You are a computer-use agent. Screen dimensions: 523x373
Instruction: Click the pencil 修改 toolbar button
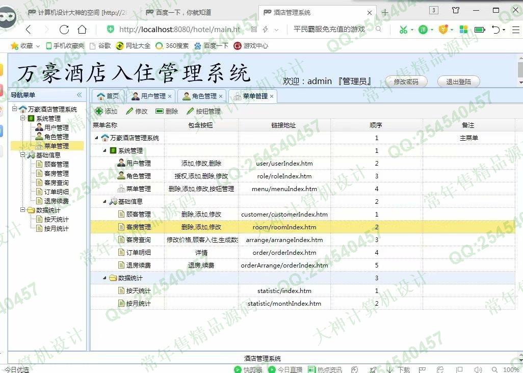click(x=137, y=111)
